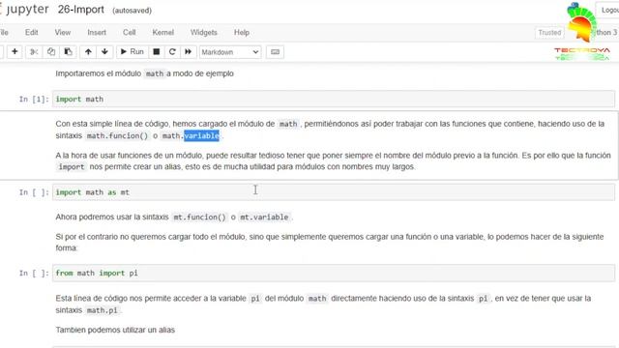The height and width of the screenshot is (348, 619).
Task: Open the View menu
Action: 62,32
